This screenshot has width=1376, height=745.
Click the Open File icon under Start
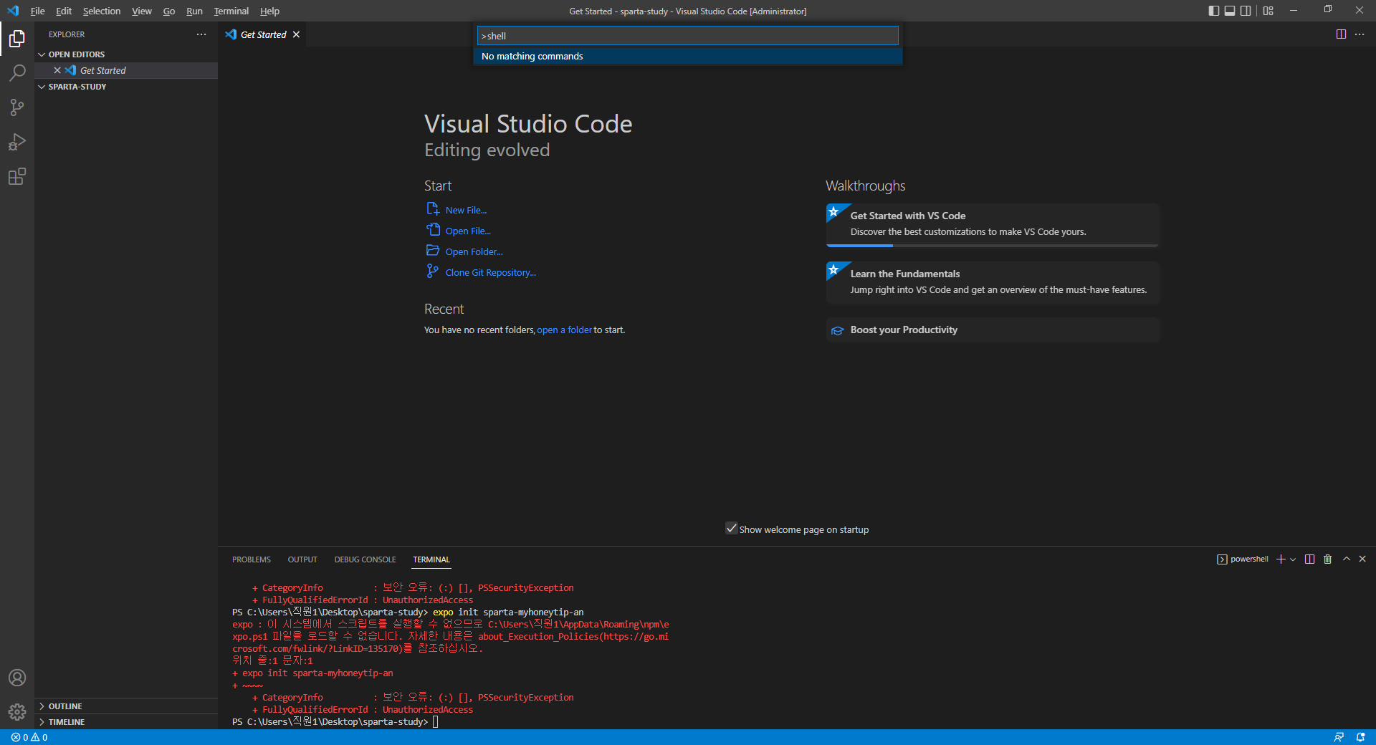[x=433, y=230]
